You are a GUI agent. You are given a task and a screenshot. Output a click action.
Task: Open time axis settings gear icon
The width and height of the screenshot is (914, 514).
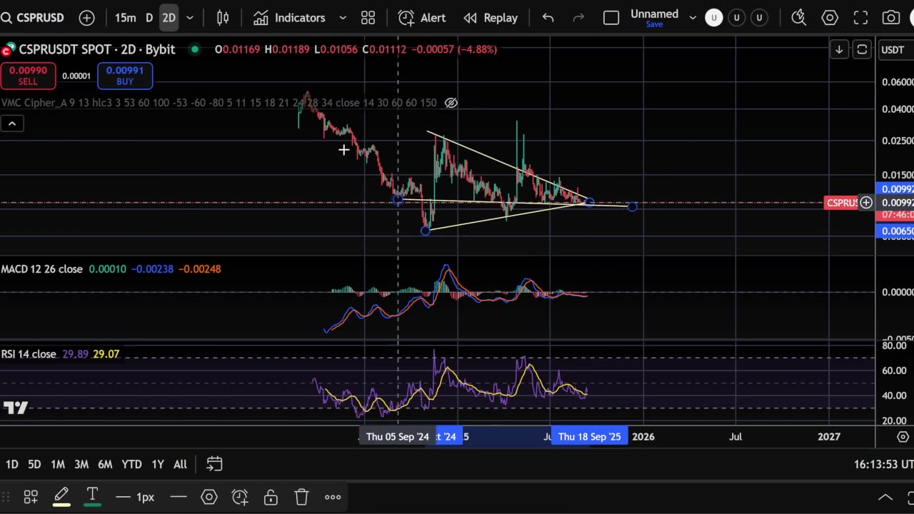coord(903,436)
